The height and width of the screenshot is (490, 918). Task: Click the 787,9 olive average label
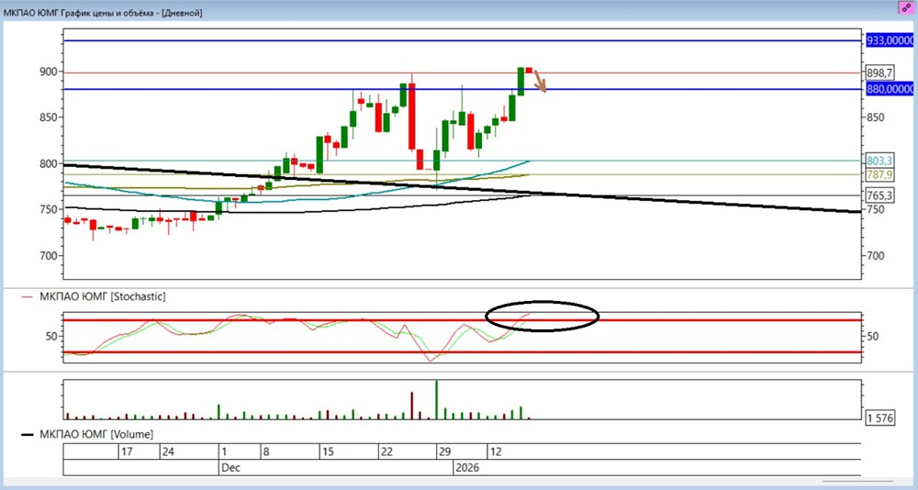pyautogui.click(x=880, y=174)
